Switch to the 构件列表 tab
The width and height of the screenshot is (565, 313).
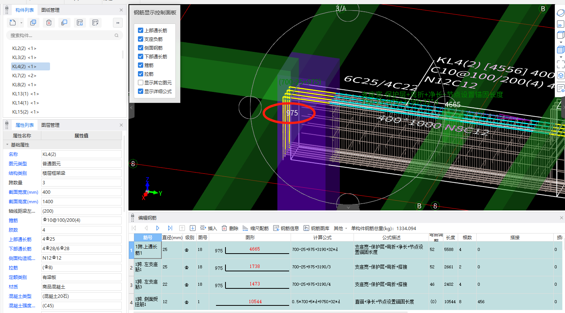pos(25,10)
